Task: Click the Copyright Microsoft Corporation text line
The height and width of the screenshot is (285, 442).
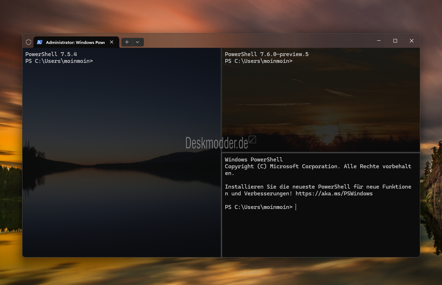Action: (x=318, y=166)
